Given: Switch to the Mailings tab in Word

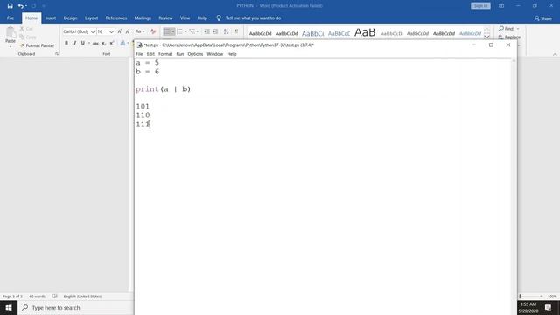Looking at the screenshot, I should coord(143,17).
